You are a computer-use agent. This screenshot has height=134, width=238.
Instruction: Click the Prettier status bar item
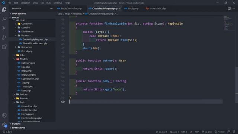point(219,132)
